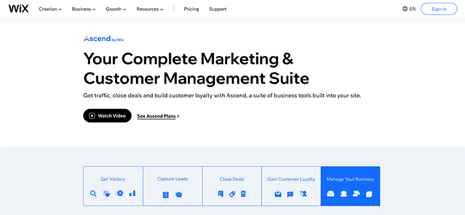Viewport: 465px width, 215px height.
Task: Click the bar chart icon in Get Visitors
Action: pyautogui.click(x=133, y=193)
